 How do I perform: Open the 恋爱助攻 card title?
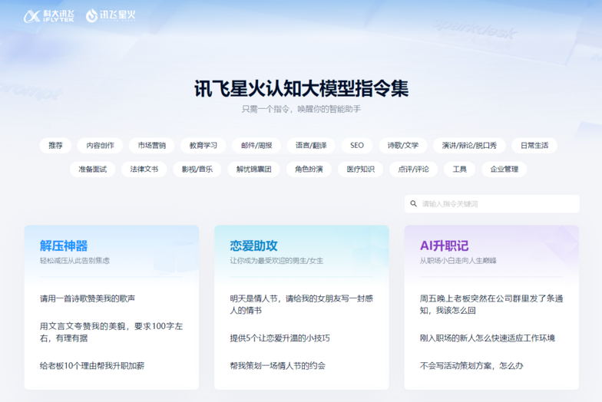pos(253,245)
